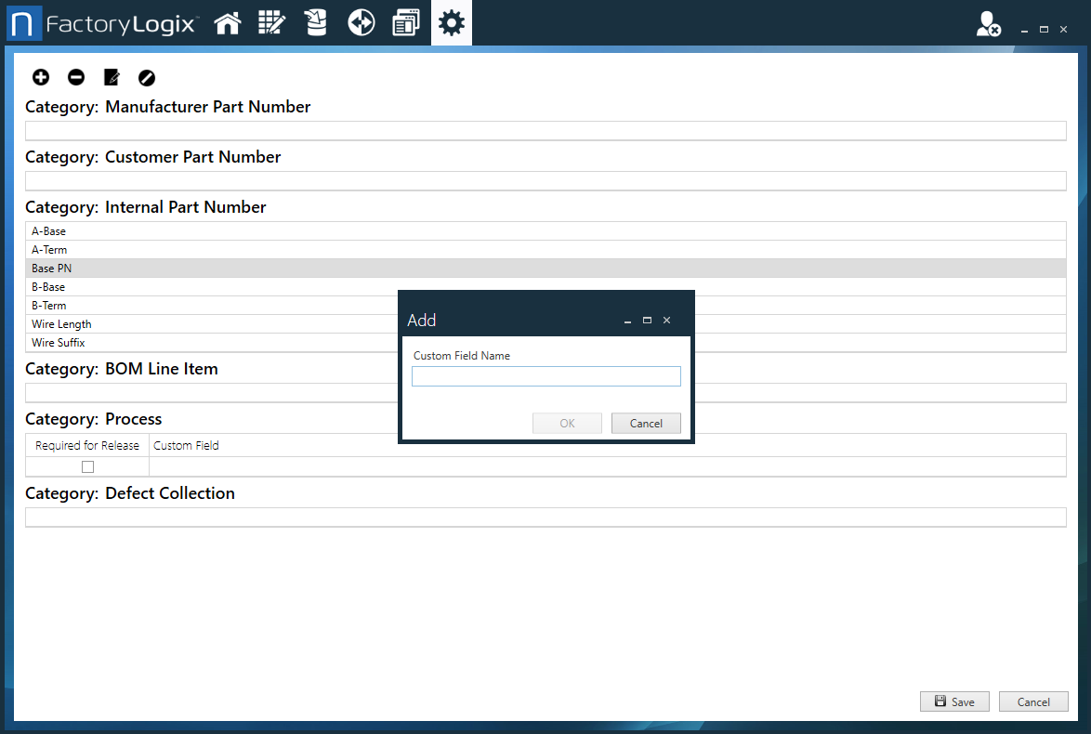Viewport: 1091px width, 734px height.
Task: Select the A-Term entry
Action: click(x=186, y=249)
